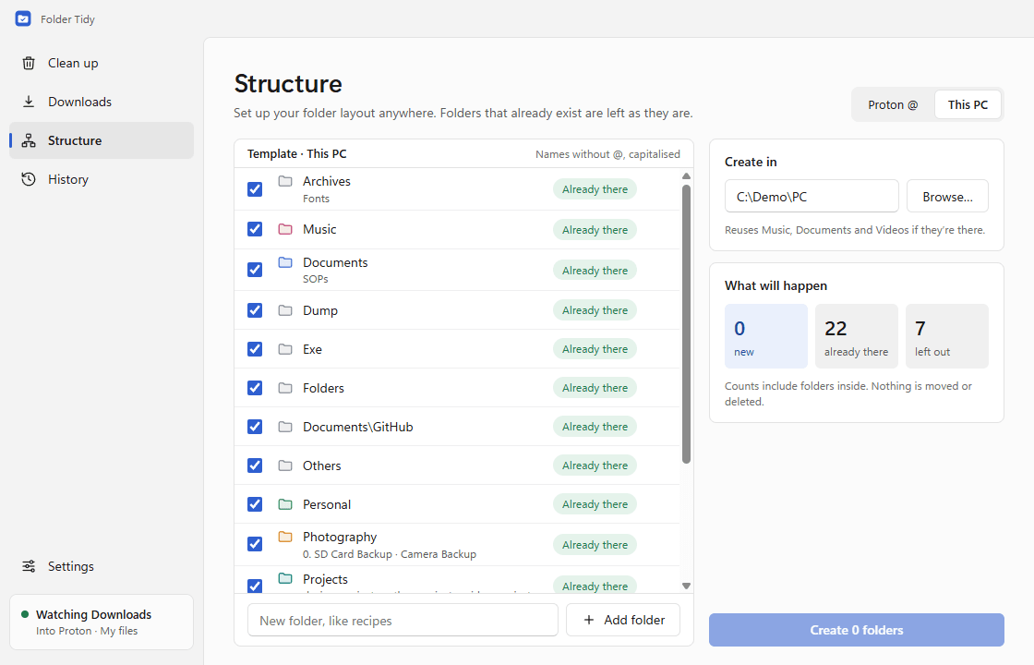Switch to the Proton @ tab

[893, 105]
